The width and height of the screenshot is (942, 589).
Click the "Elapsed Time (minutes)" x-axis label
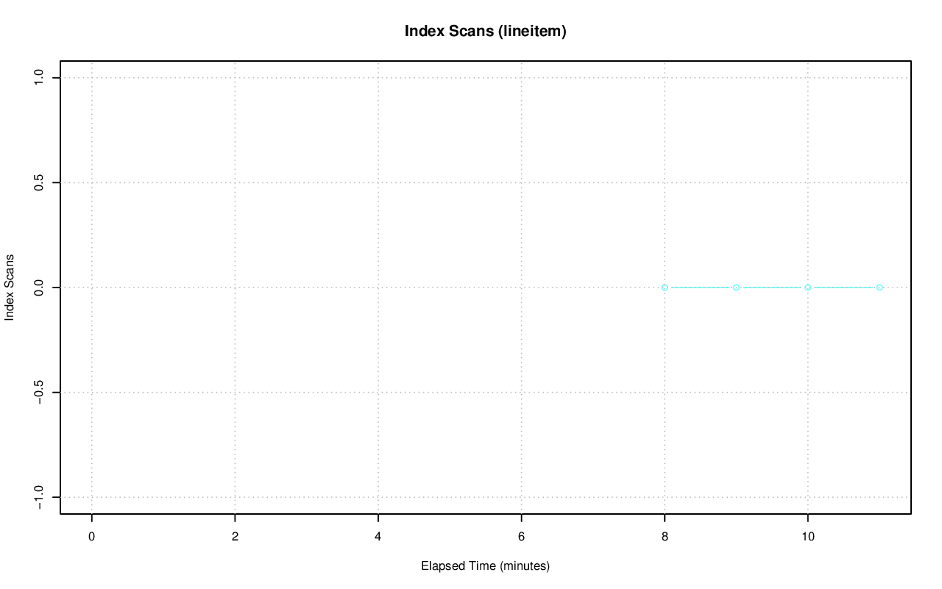pyautogui.click(x=485, y=566)
